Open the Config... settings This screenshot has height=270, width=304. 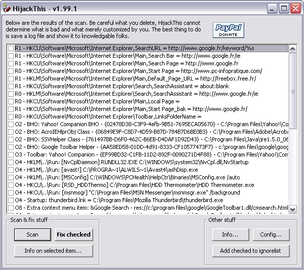(x=271, y=235)
